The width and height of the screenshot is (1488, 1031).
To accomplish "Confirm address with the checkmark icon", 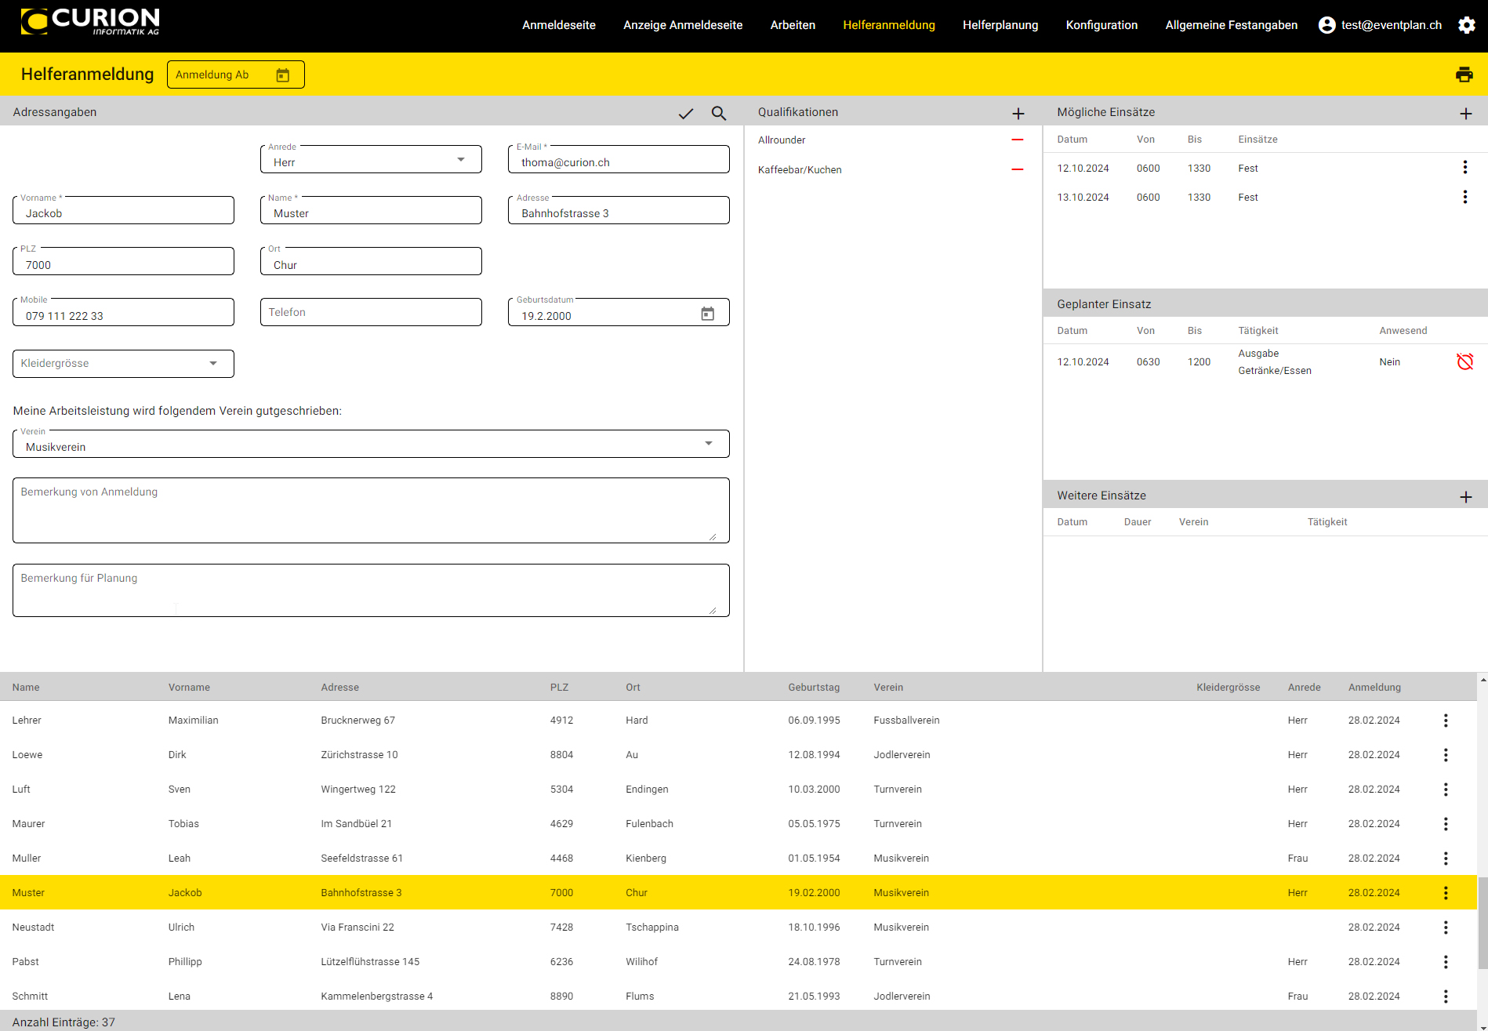I will coord(686,113).
